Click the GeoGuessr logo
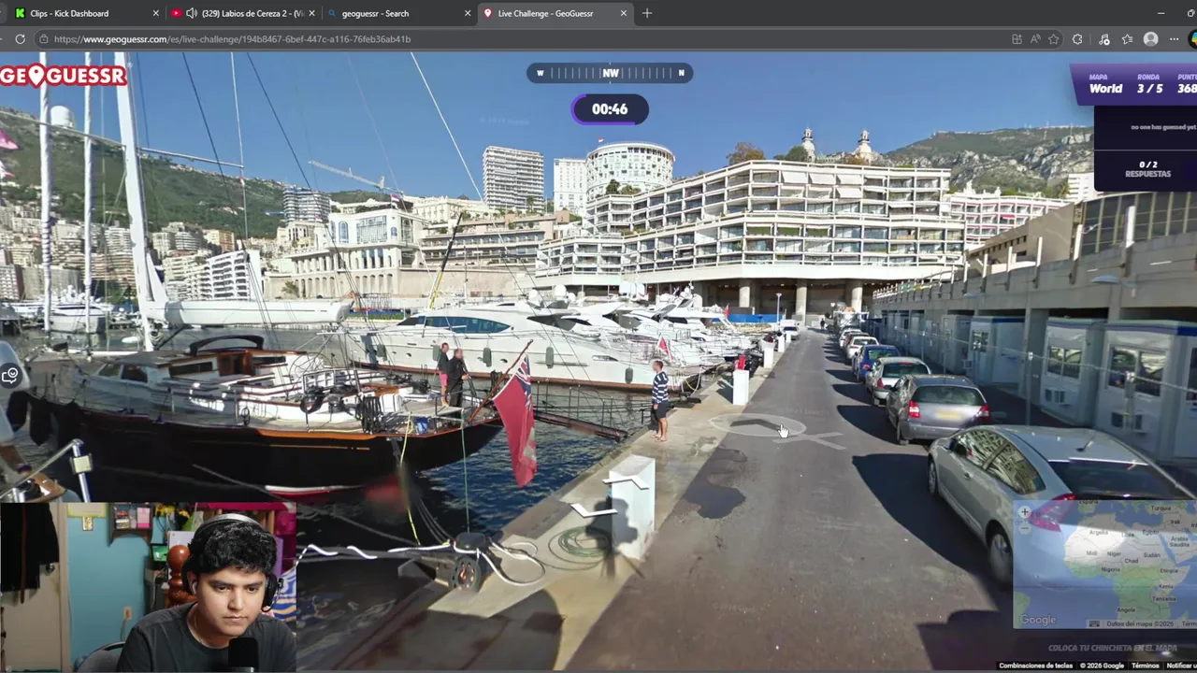 pyautogui.click(x=63, y=76)
